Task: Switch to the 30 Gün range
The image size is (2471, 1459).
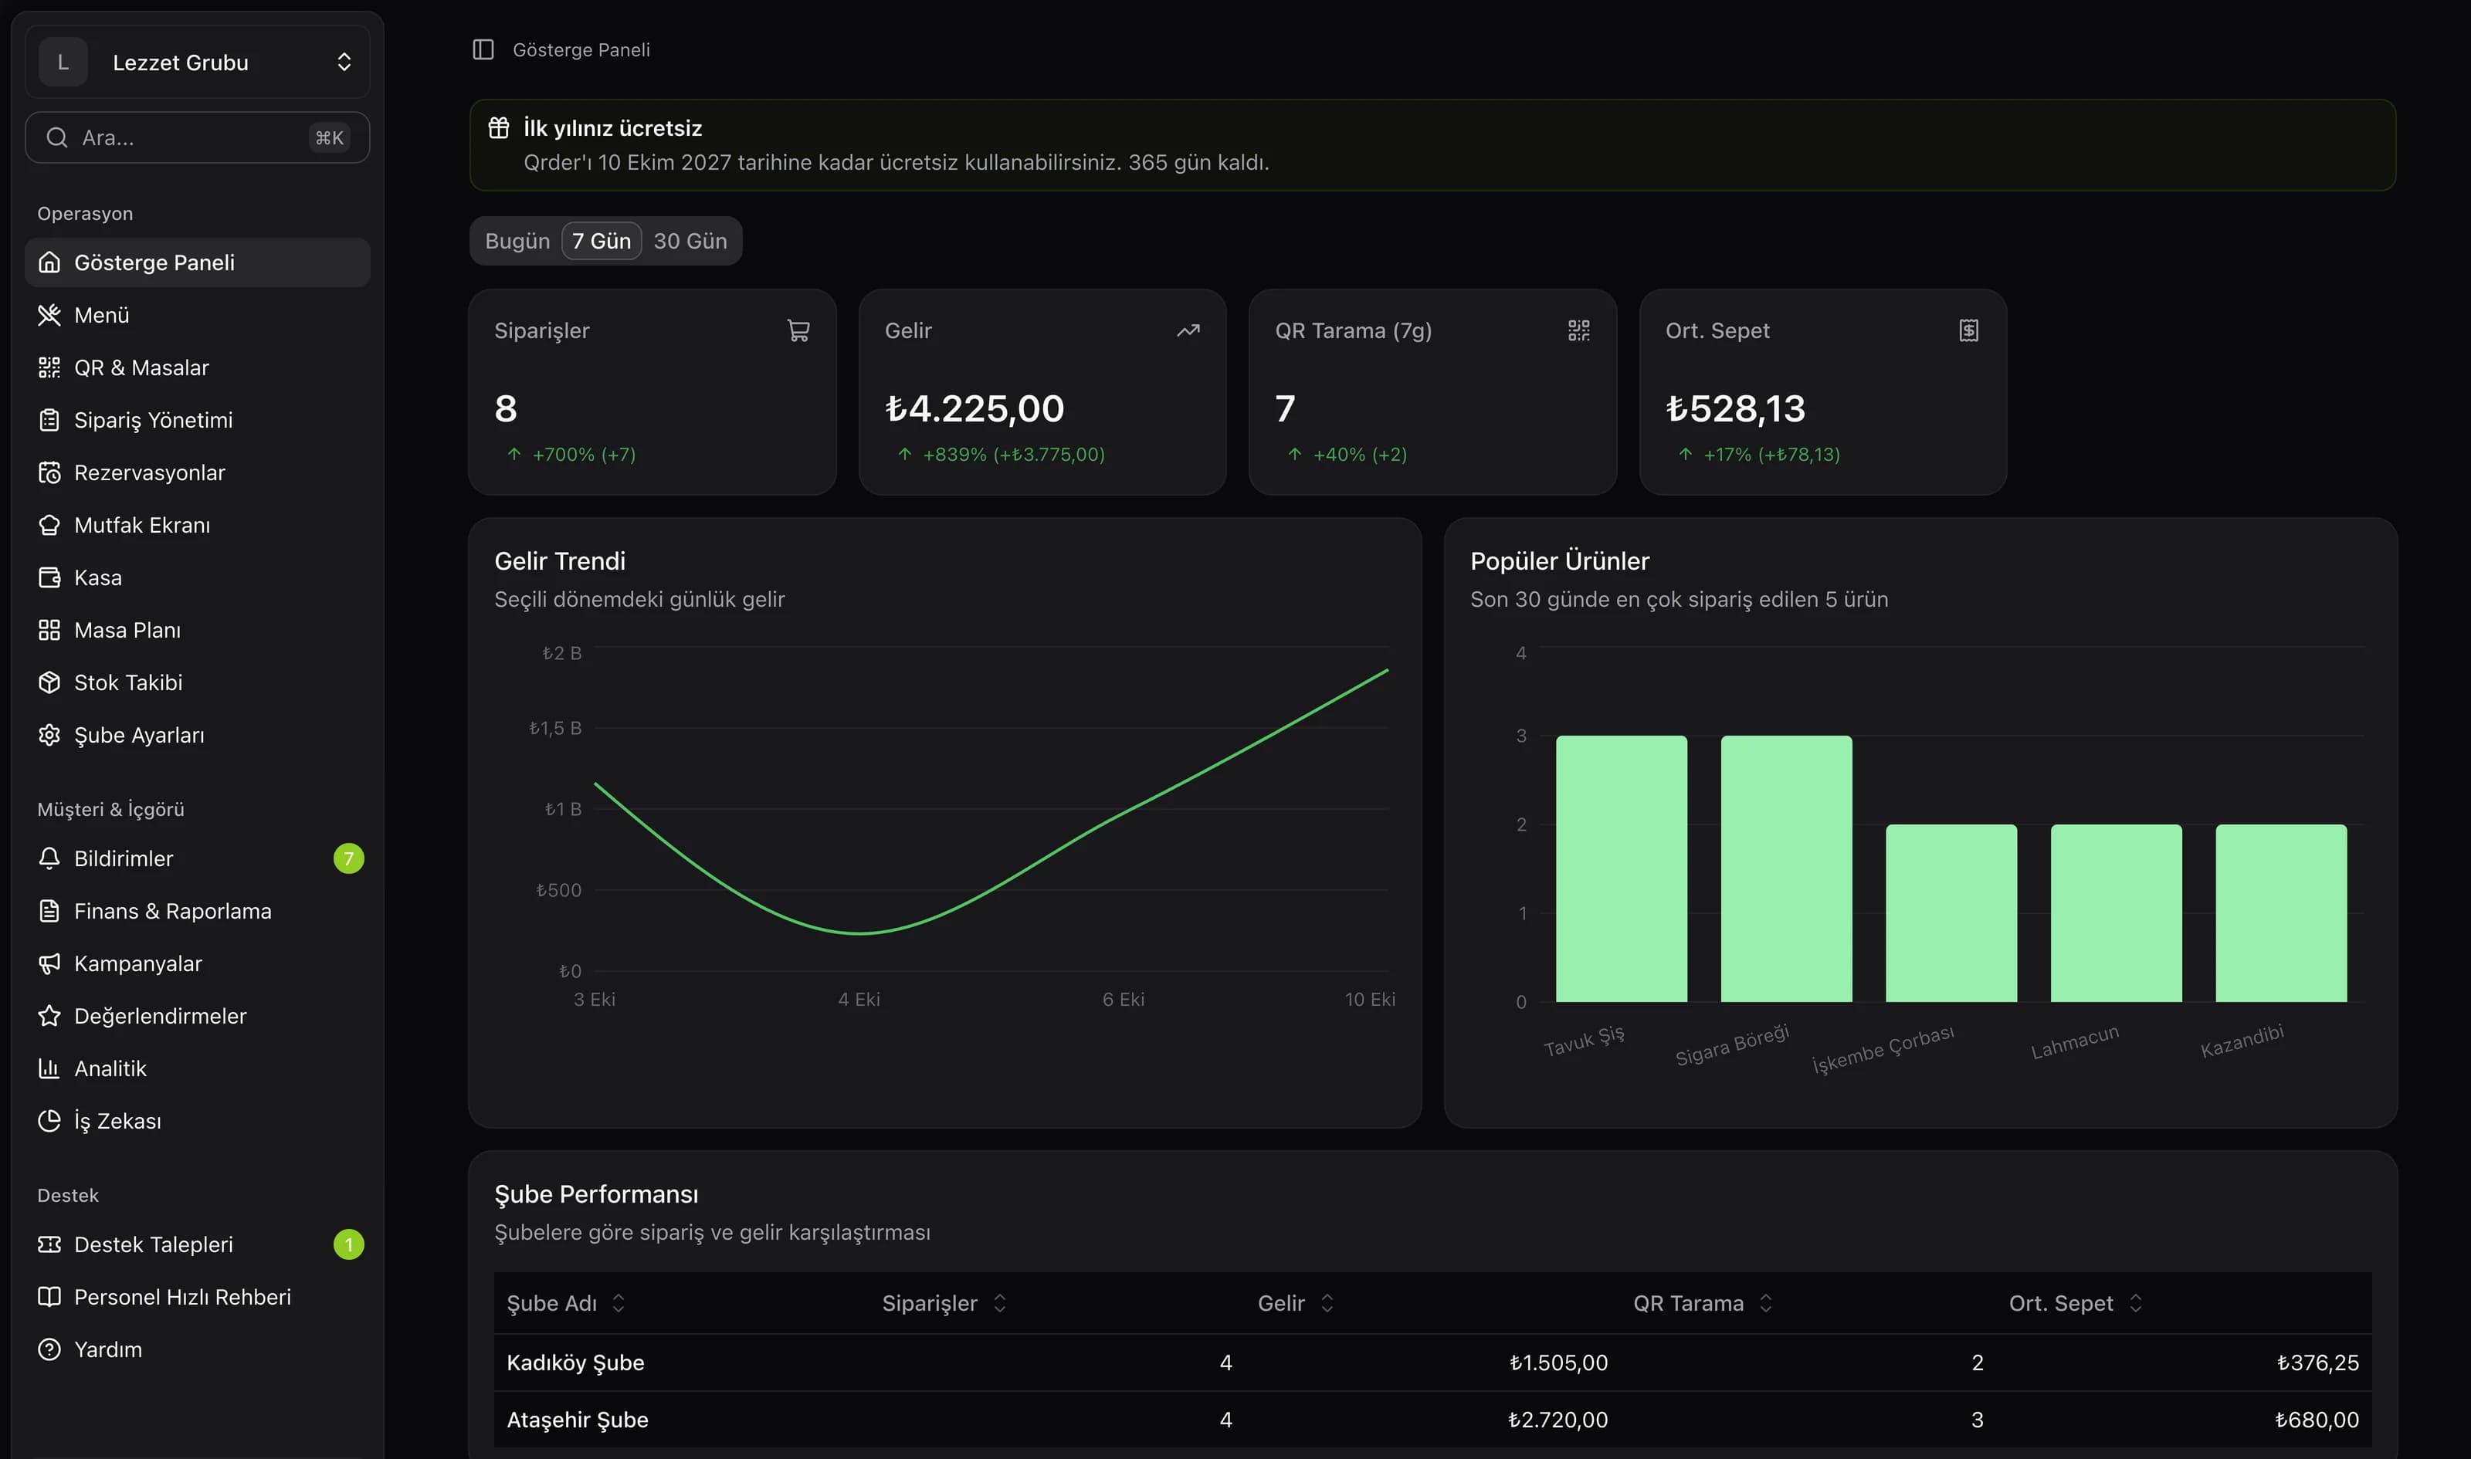Action: [690, 241]
